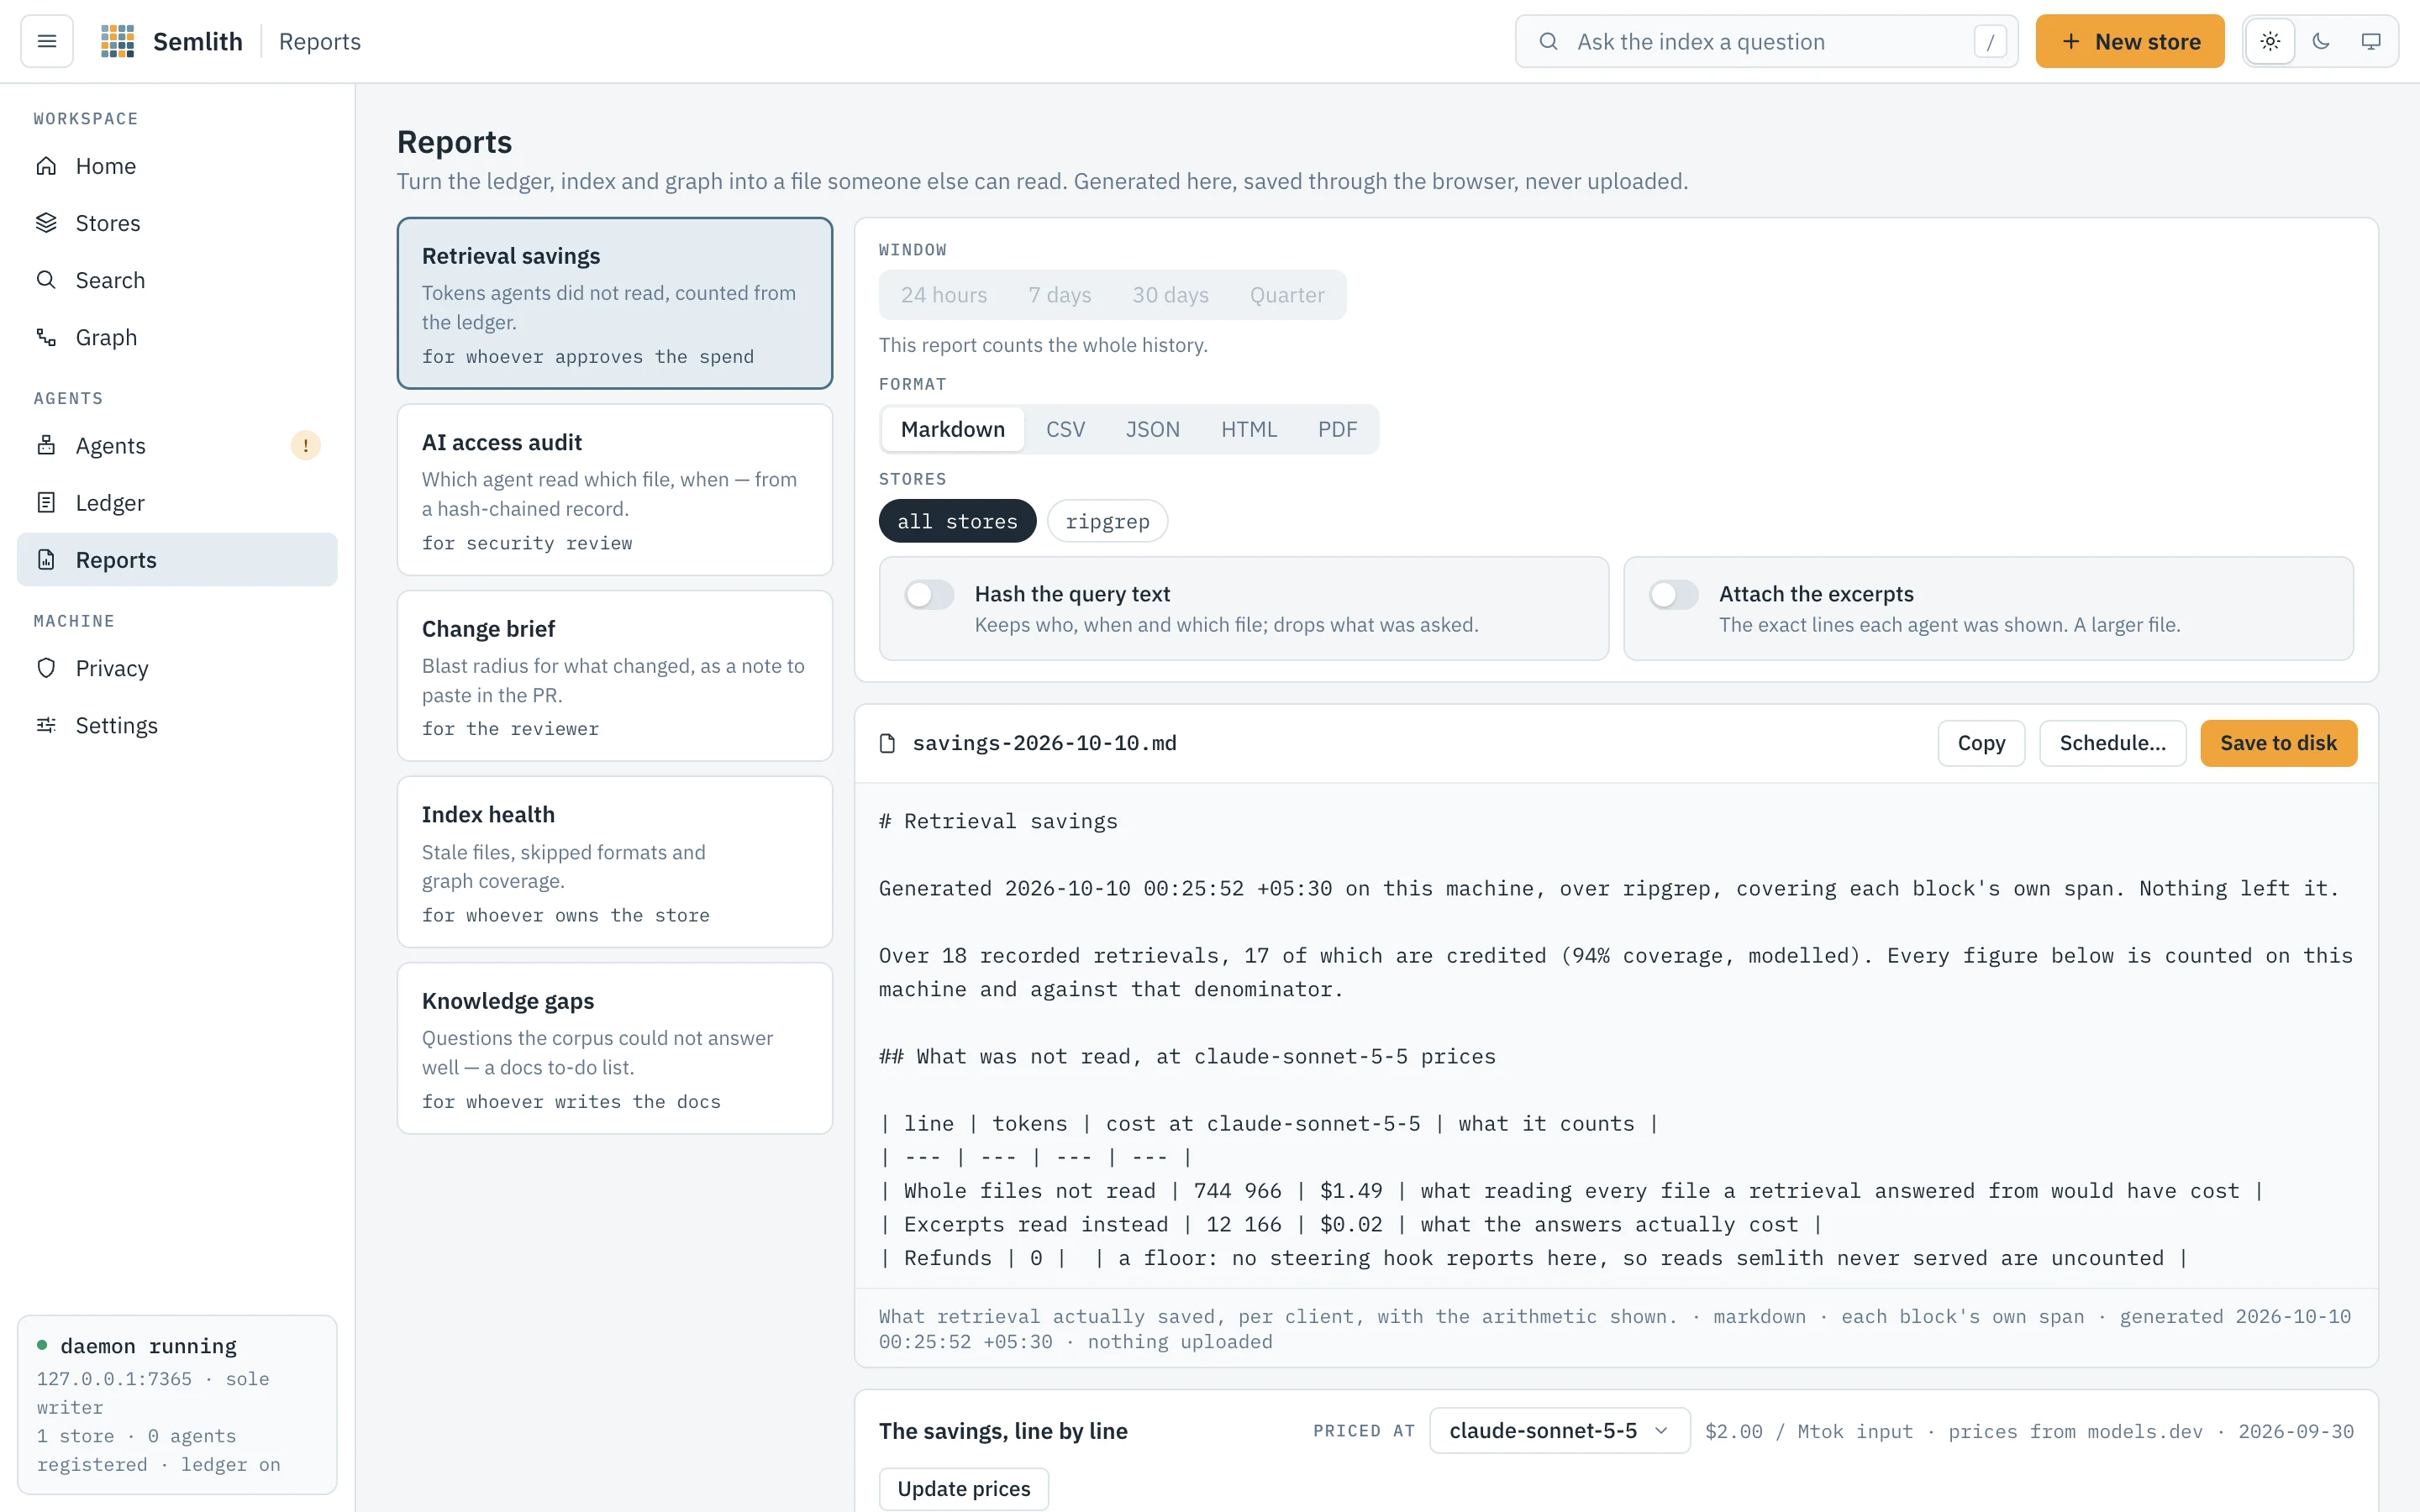This screenshot has height=1512, width=2420.
Task: Click the daemon running status text
Action: click(148, 1346)
